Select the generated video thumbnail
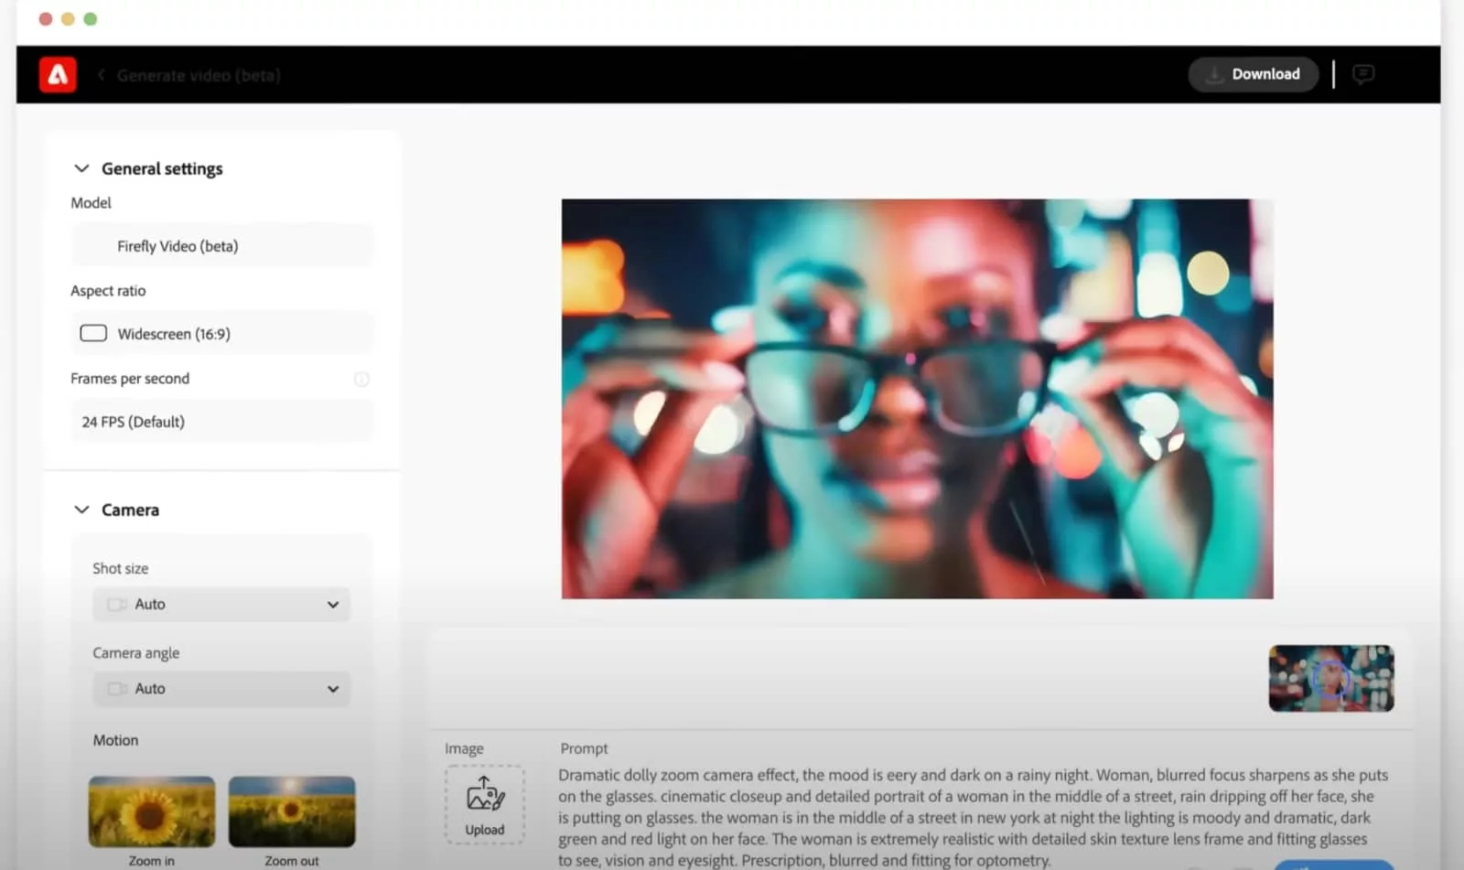This screenshot has height=870, width=1464. pos(1331,679)
